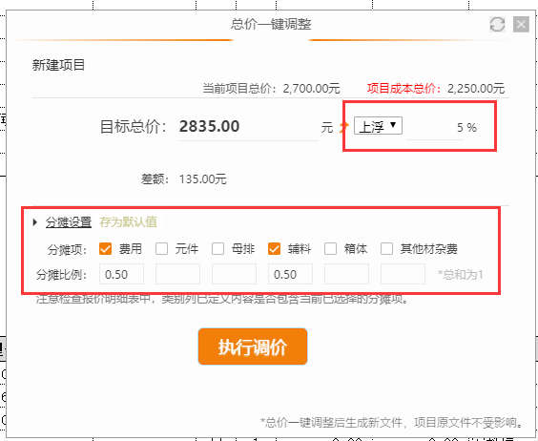538x441 pixels.
Task: Click the empty 其他材杂费 ratio field
Action: pyautogui.click(x=403, y=274)
